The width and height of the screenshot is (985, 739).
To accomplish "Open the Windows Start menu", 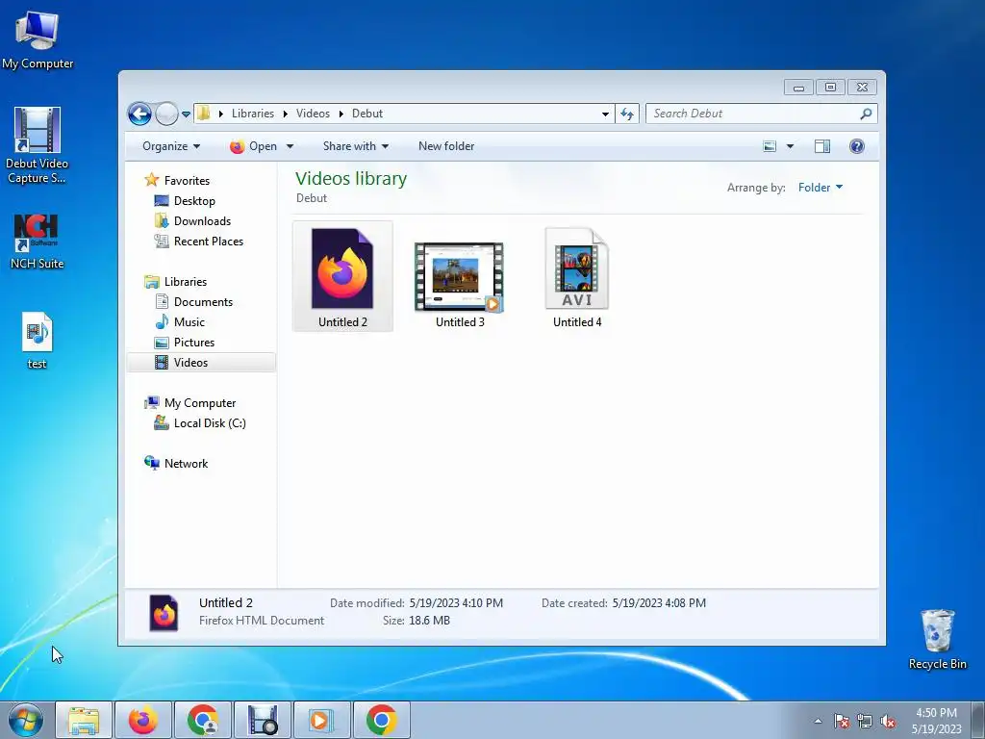I will coord(26,720).
